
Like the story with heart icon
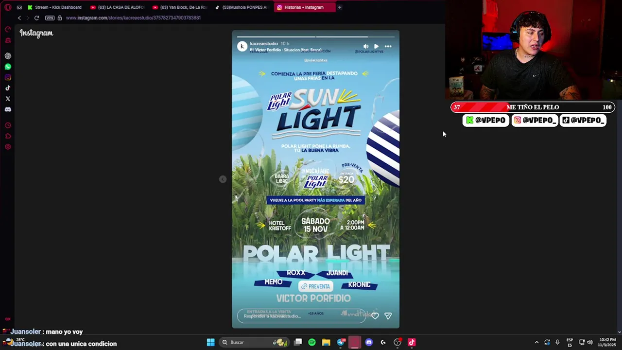pos(375,316)
